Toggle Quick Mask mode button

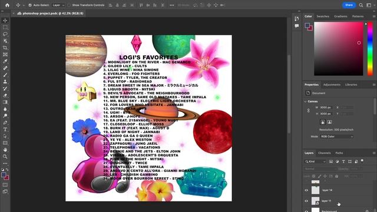[x=5, y=185]
